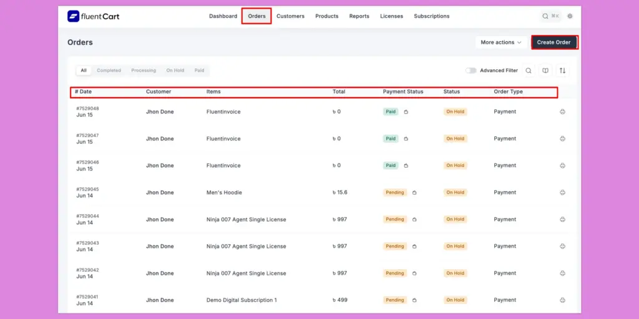Click Demo Digital Subscription 1 item
Screen dimensions: 639x319
241,300
